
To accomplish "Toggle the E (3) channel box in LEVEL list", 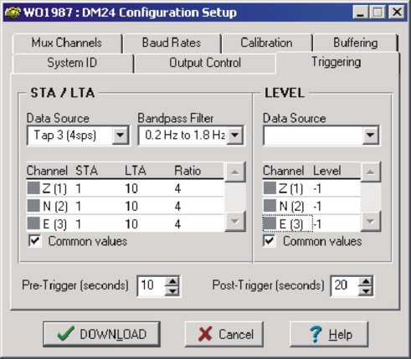I will pyautogui.click(x=270, y=223).
